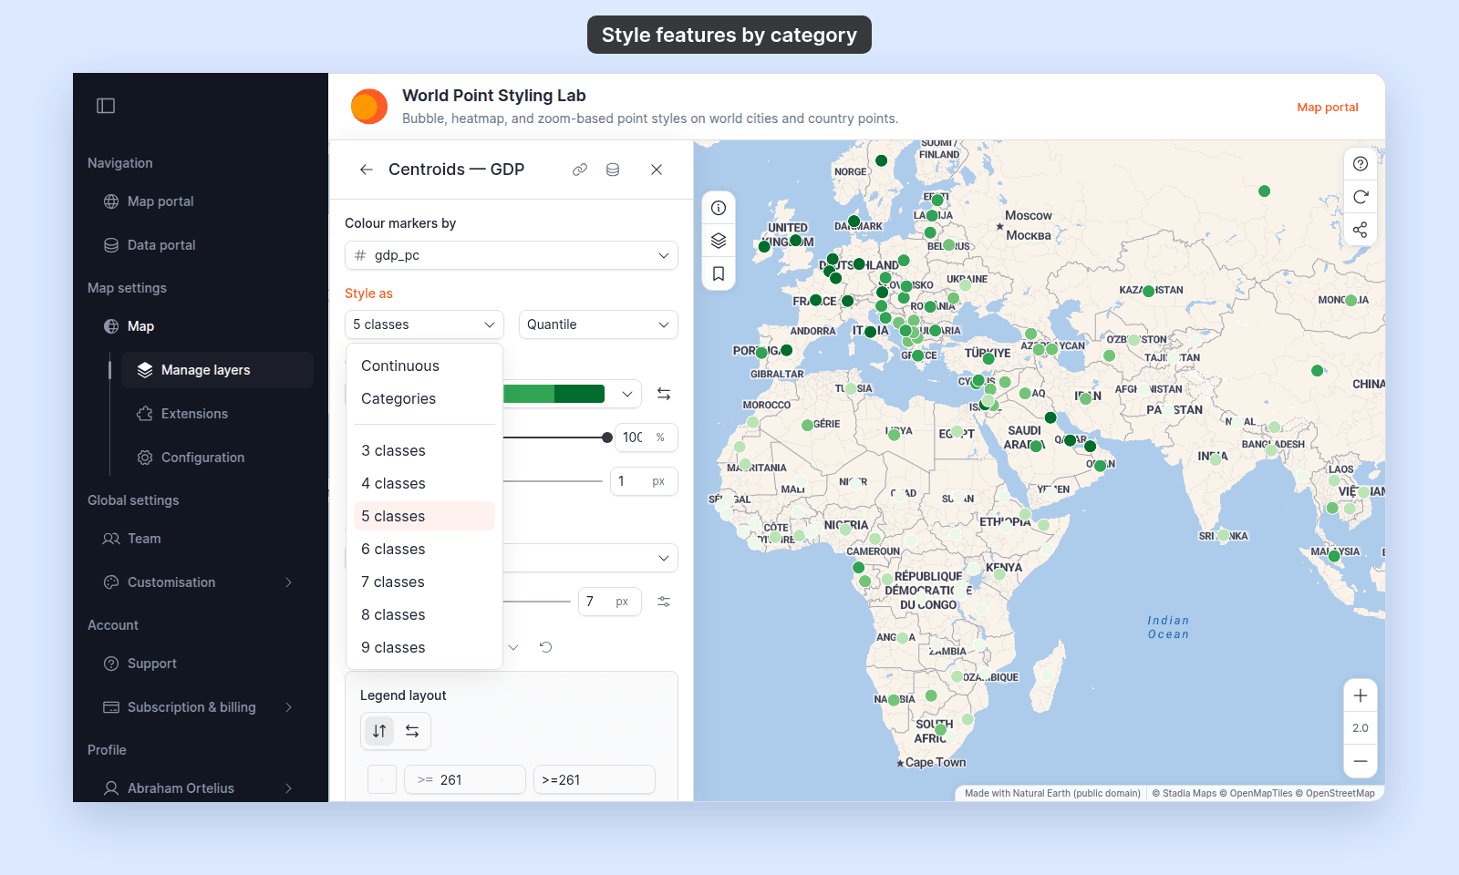
Task: Click the share icon on the map
Action: click(x=1361, y=230)
